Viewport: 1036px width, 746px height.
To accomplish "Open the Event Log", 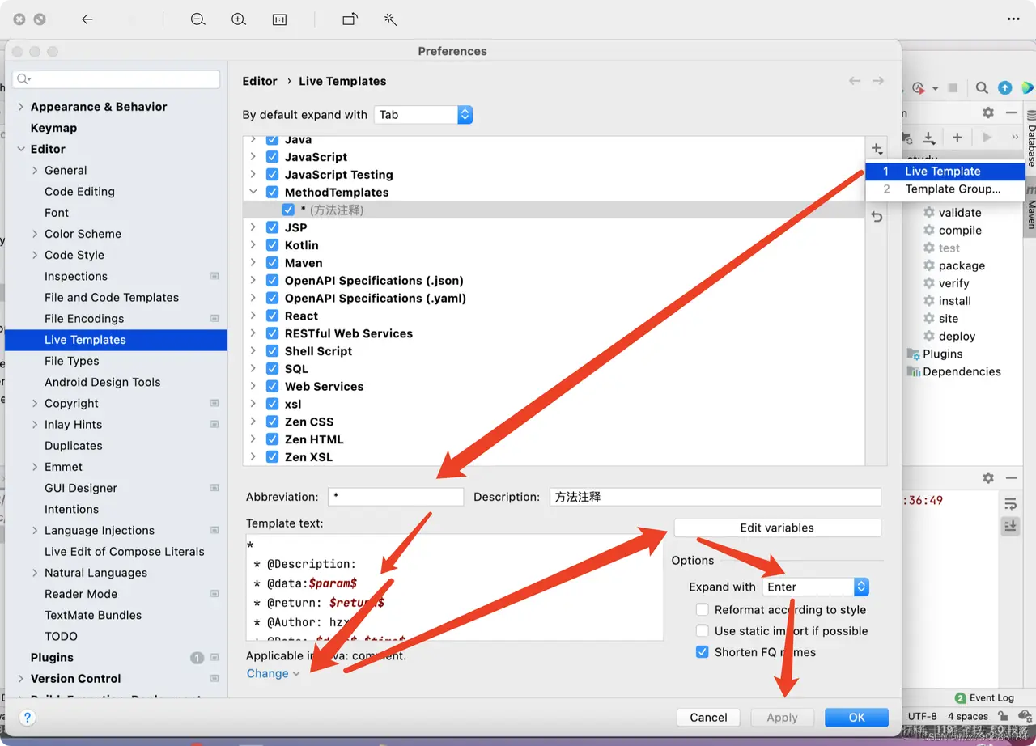I will coord(984,697).
